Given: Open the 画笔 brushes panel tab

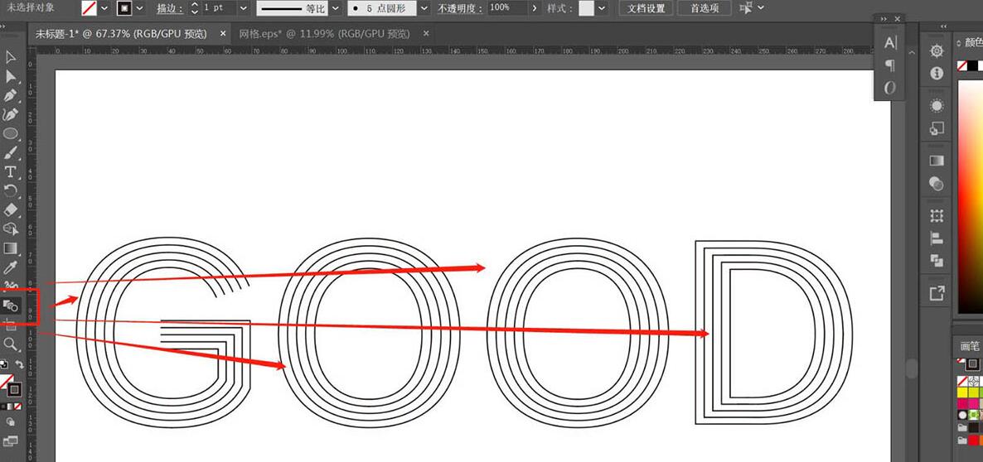Looking at the screenshot, I should 969,345.
